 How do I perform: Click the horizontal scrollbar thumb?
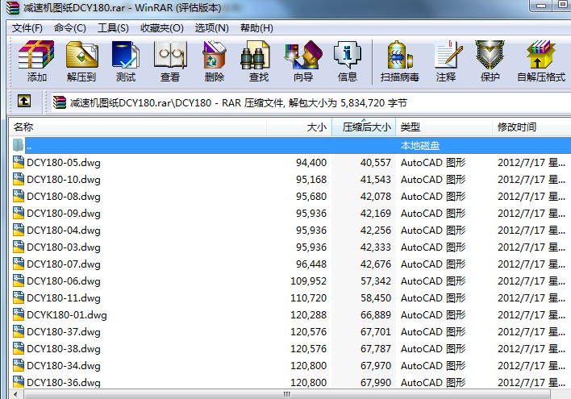pos(287,394)
